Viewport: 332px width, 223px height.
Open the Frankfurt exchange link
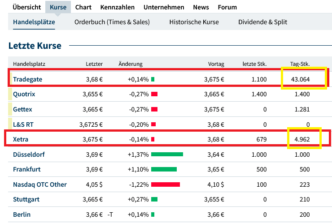click(26, 169)
